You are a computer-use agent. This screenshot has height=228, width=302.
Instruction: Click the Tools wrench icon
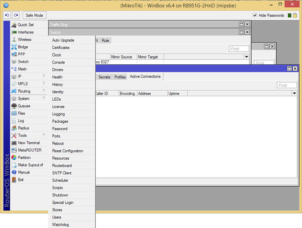point(14,136)
